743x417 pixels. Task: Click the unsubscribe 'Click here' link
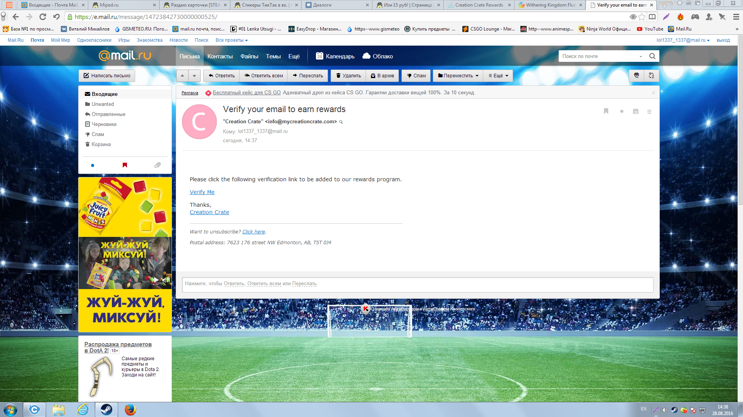coord(254,232)
